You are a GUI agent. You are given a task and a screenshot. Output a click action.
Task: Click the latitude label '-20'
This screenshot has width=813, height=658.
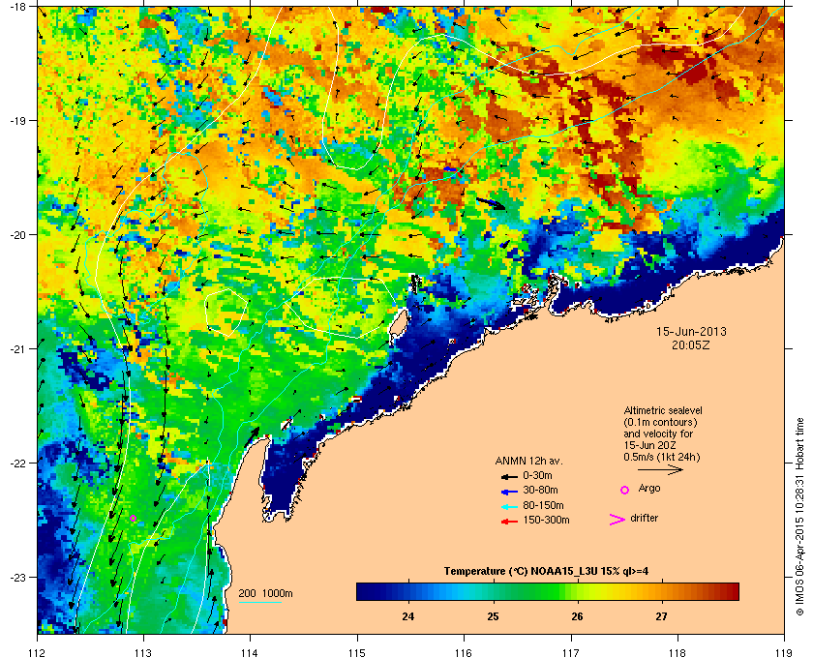[x=18, y=234]
